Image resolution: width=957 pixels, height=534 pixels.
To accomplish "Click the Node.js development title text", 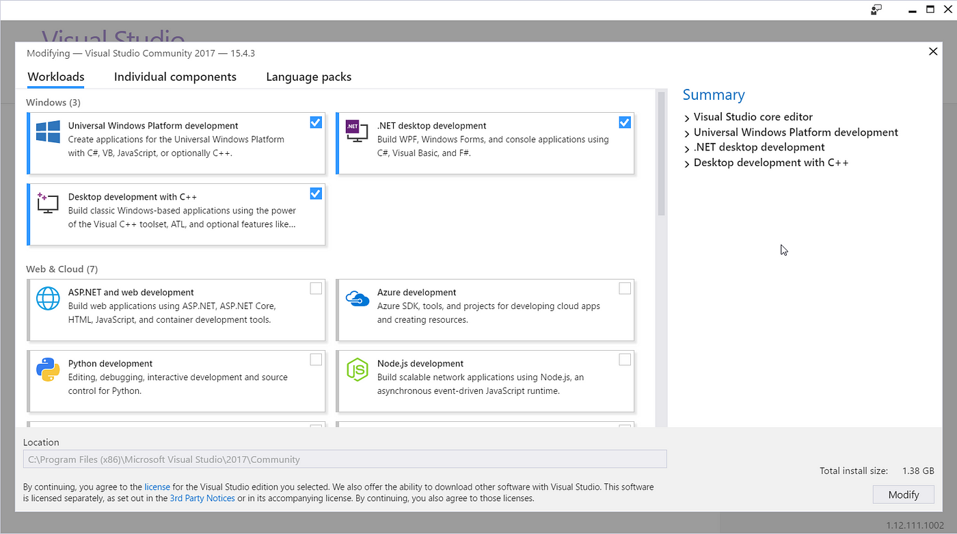I will point(420,364).
